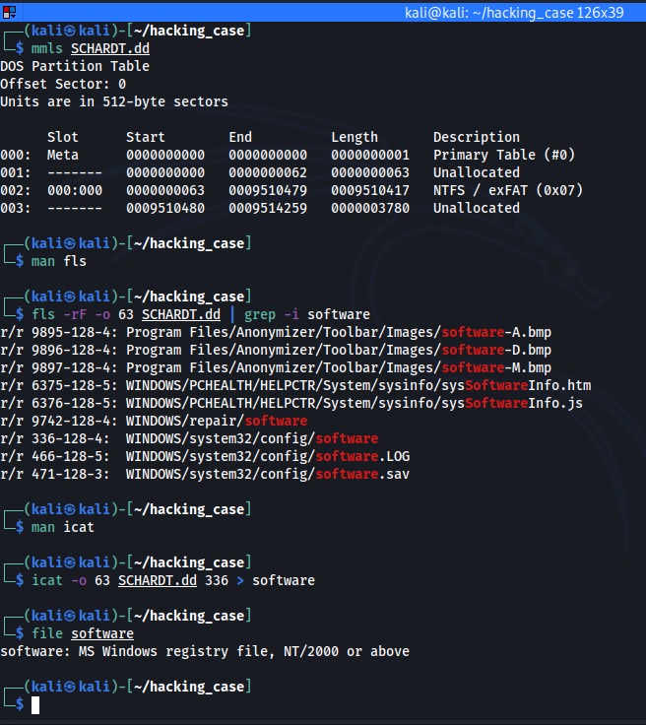Screen dimensions: 646x725
Task: Click the terminal window menu icon in title bar
Action: [x=9, y=12]
